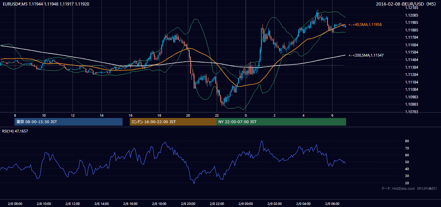Click the 2/8 14:00 bottom date label
Screen dimensions: 441x207
pyautogui.click(x=101, y=204)
